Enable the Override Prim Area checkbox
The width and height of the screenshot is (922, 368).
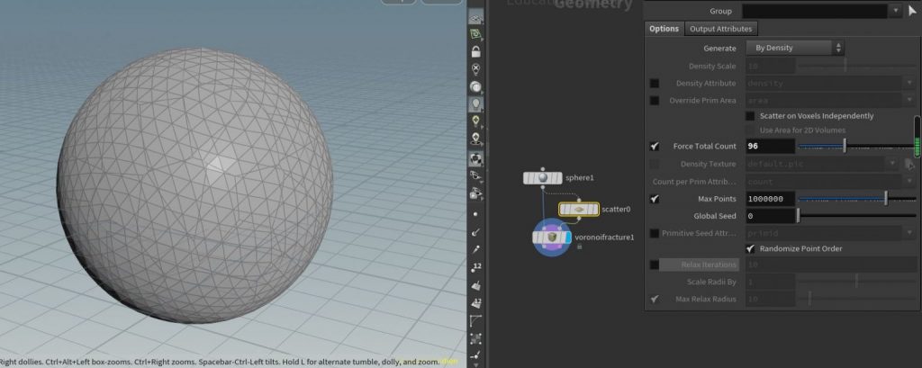(655, 101)
